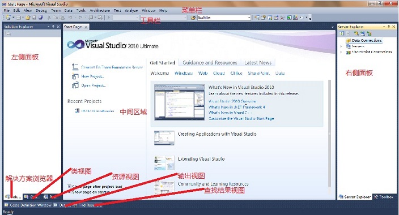Click the Open File folder icon
Viewport: 399px width, 215px height.
[28, 18]
